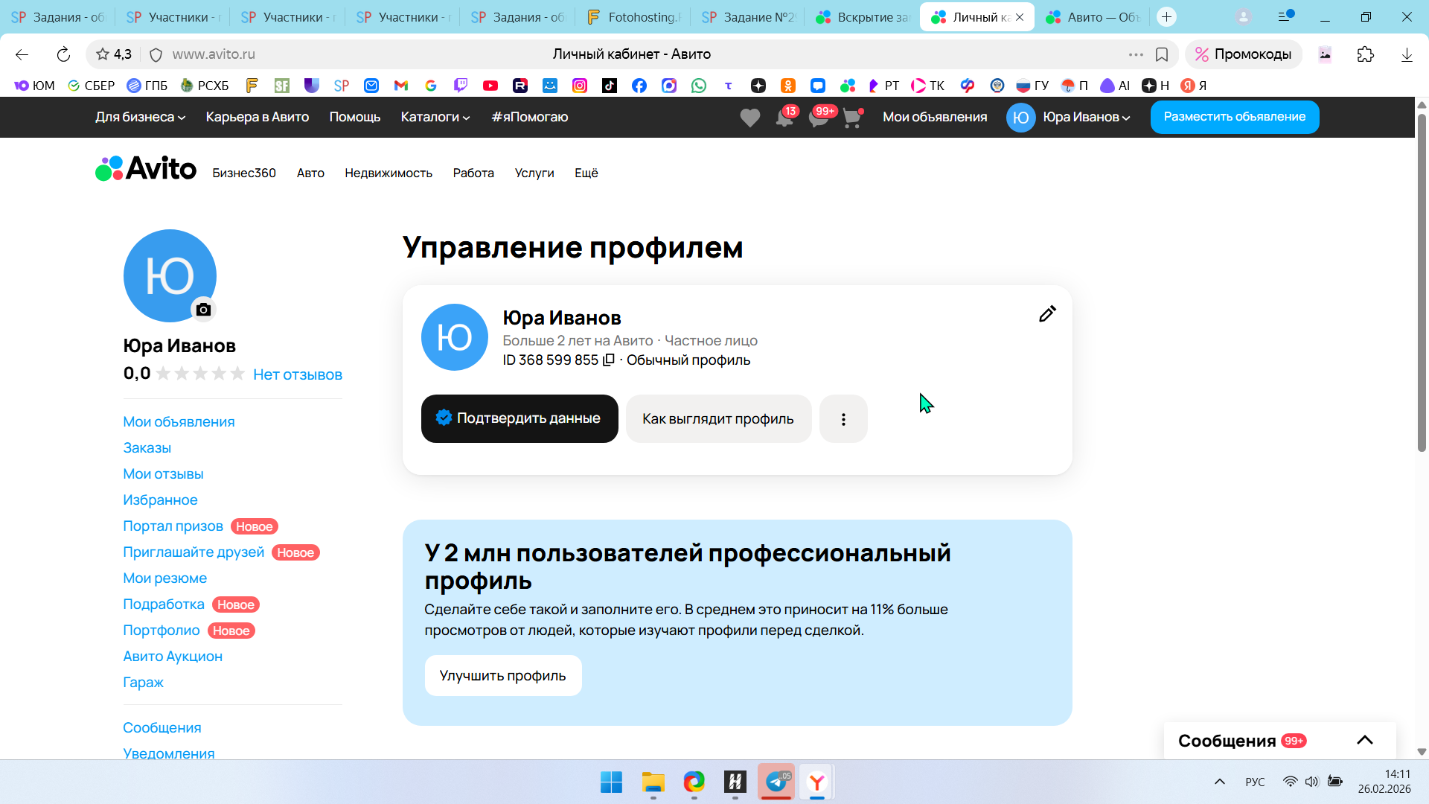Screen dimensions: 1429x804
Task: Click Улучшить профиль button
Action: 502,675
